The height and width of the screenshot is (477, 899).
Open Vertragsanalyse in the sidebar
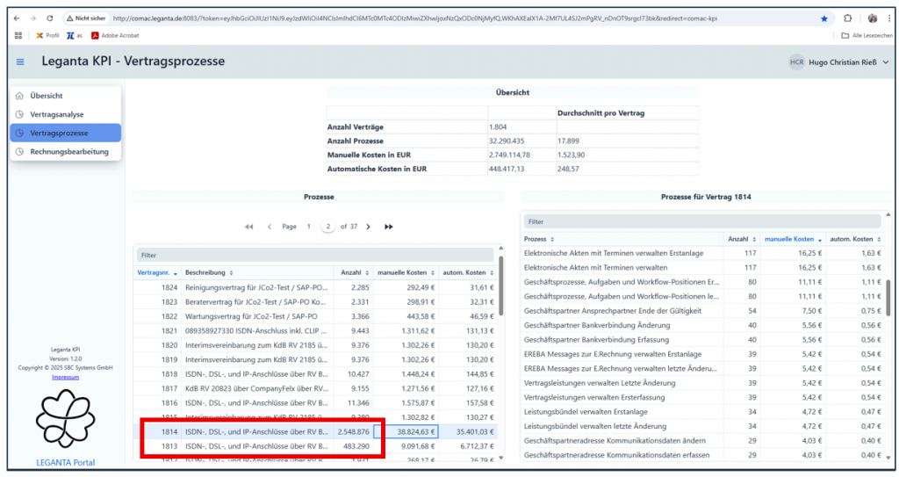click(x=58, y=114)
